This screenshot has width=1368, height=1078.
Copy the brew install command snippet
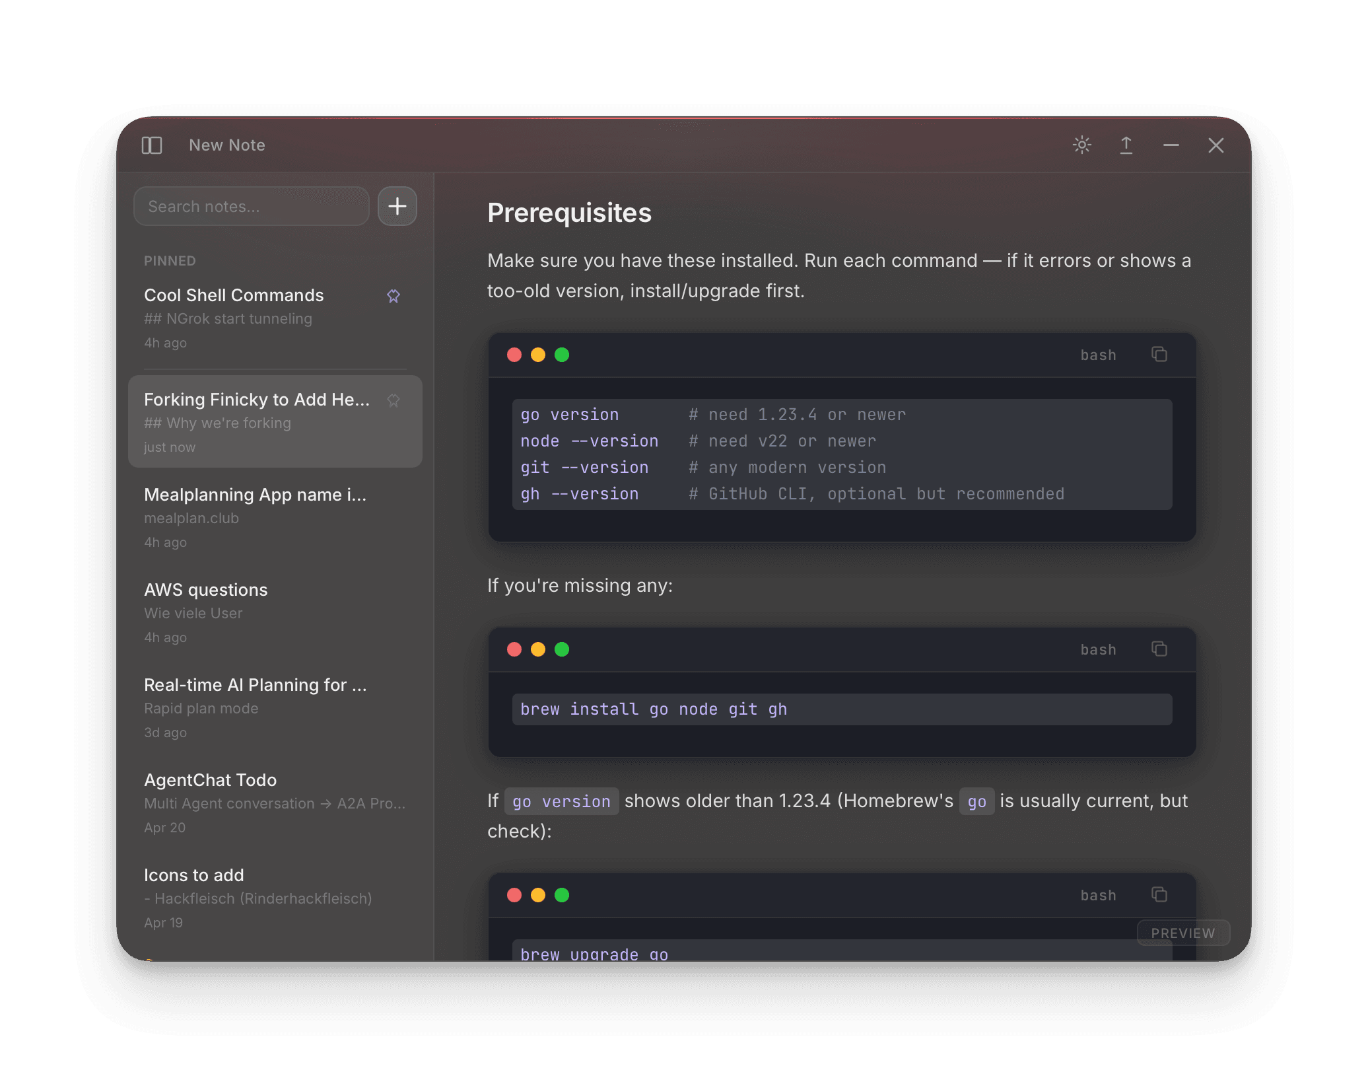tap(1159, 649)
